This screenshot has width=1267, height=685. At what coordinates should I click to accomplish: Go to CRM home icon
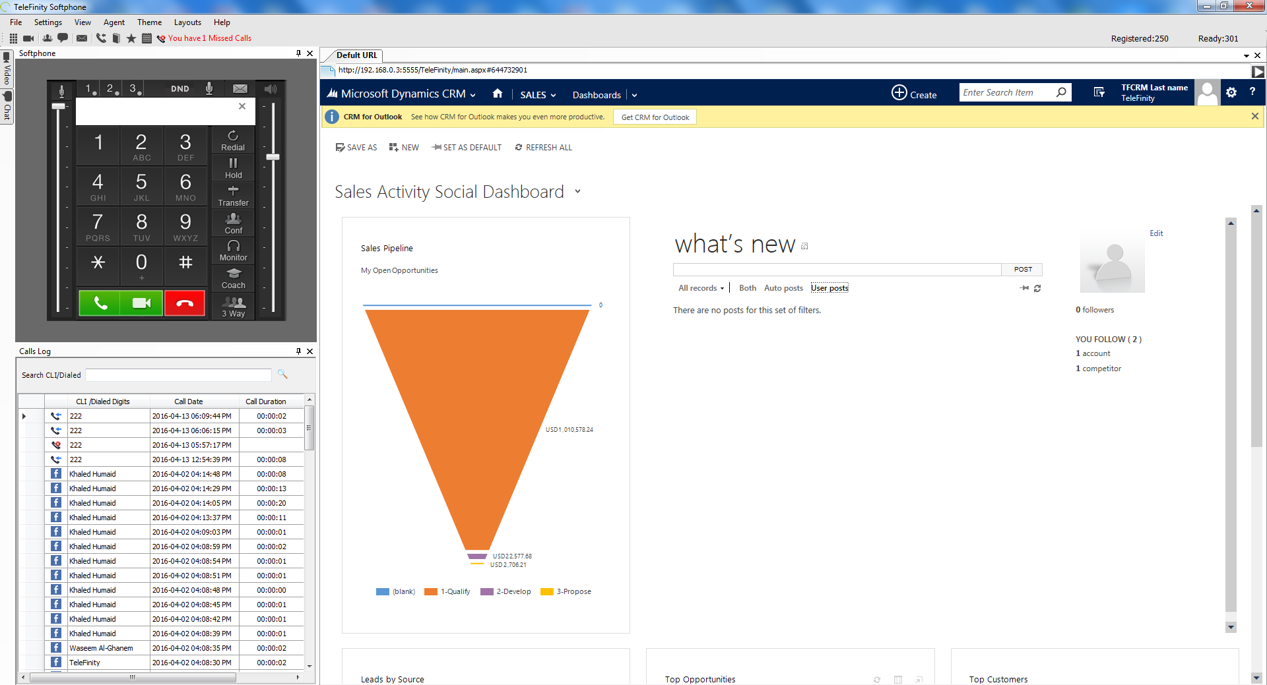click(498, 94)
